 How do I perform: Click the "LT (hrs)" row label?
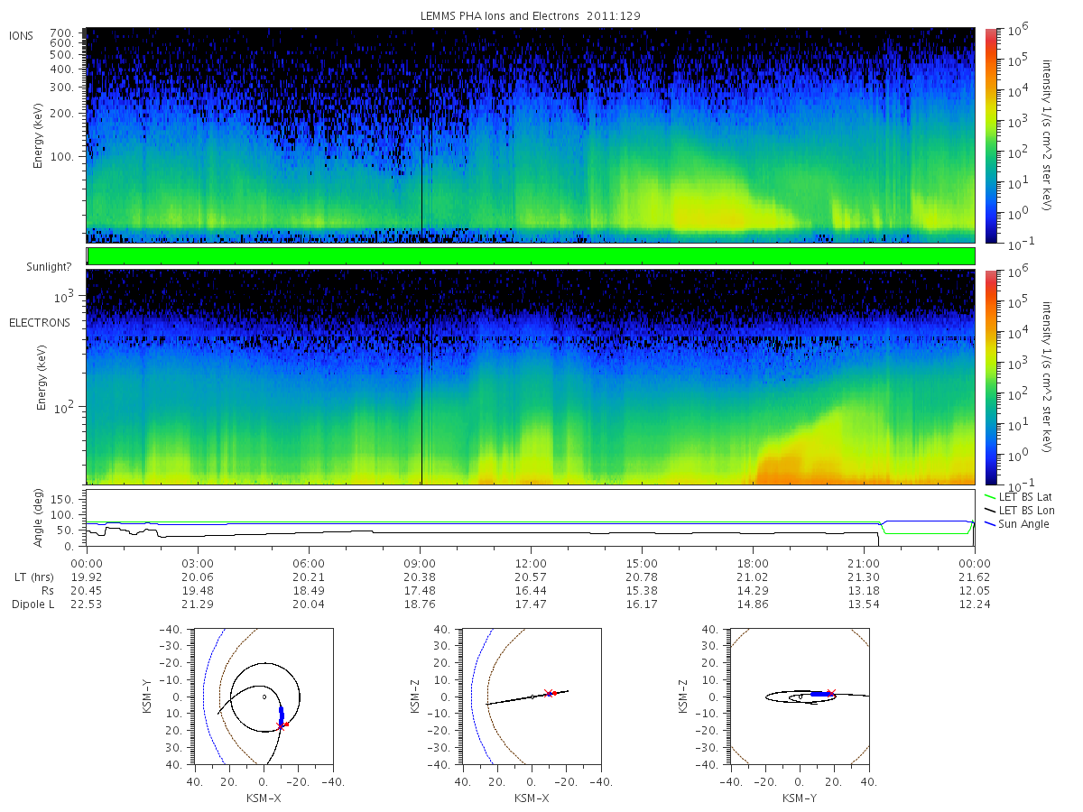[x=35, y=577]
